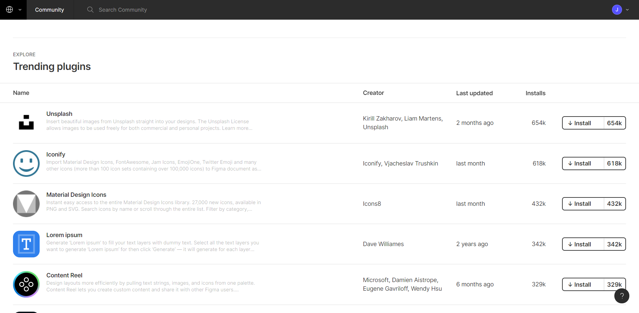Viewport: 639px width, 313px height.
Task: Open the Lorem ipsum plugin icon
Action: (x=26, y=244)
